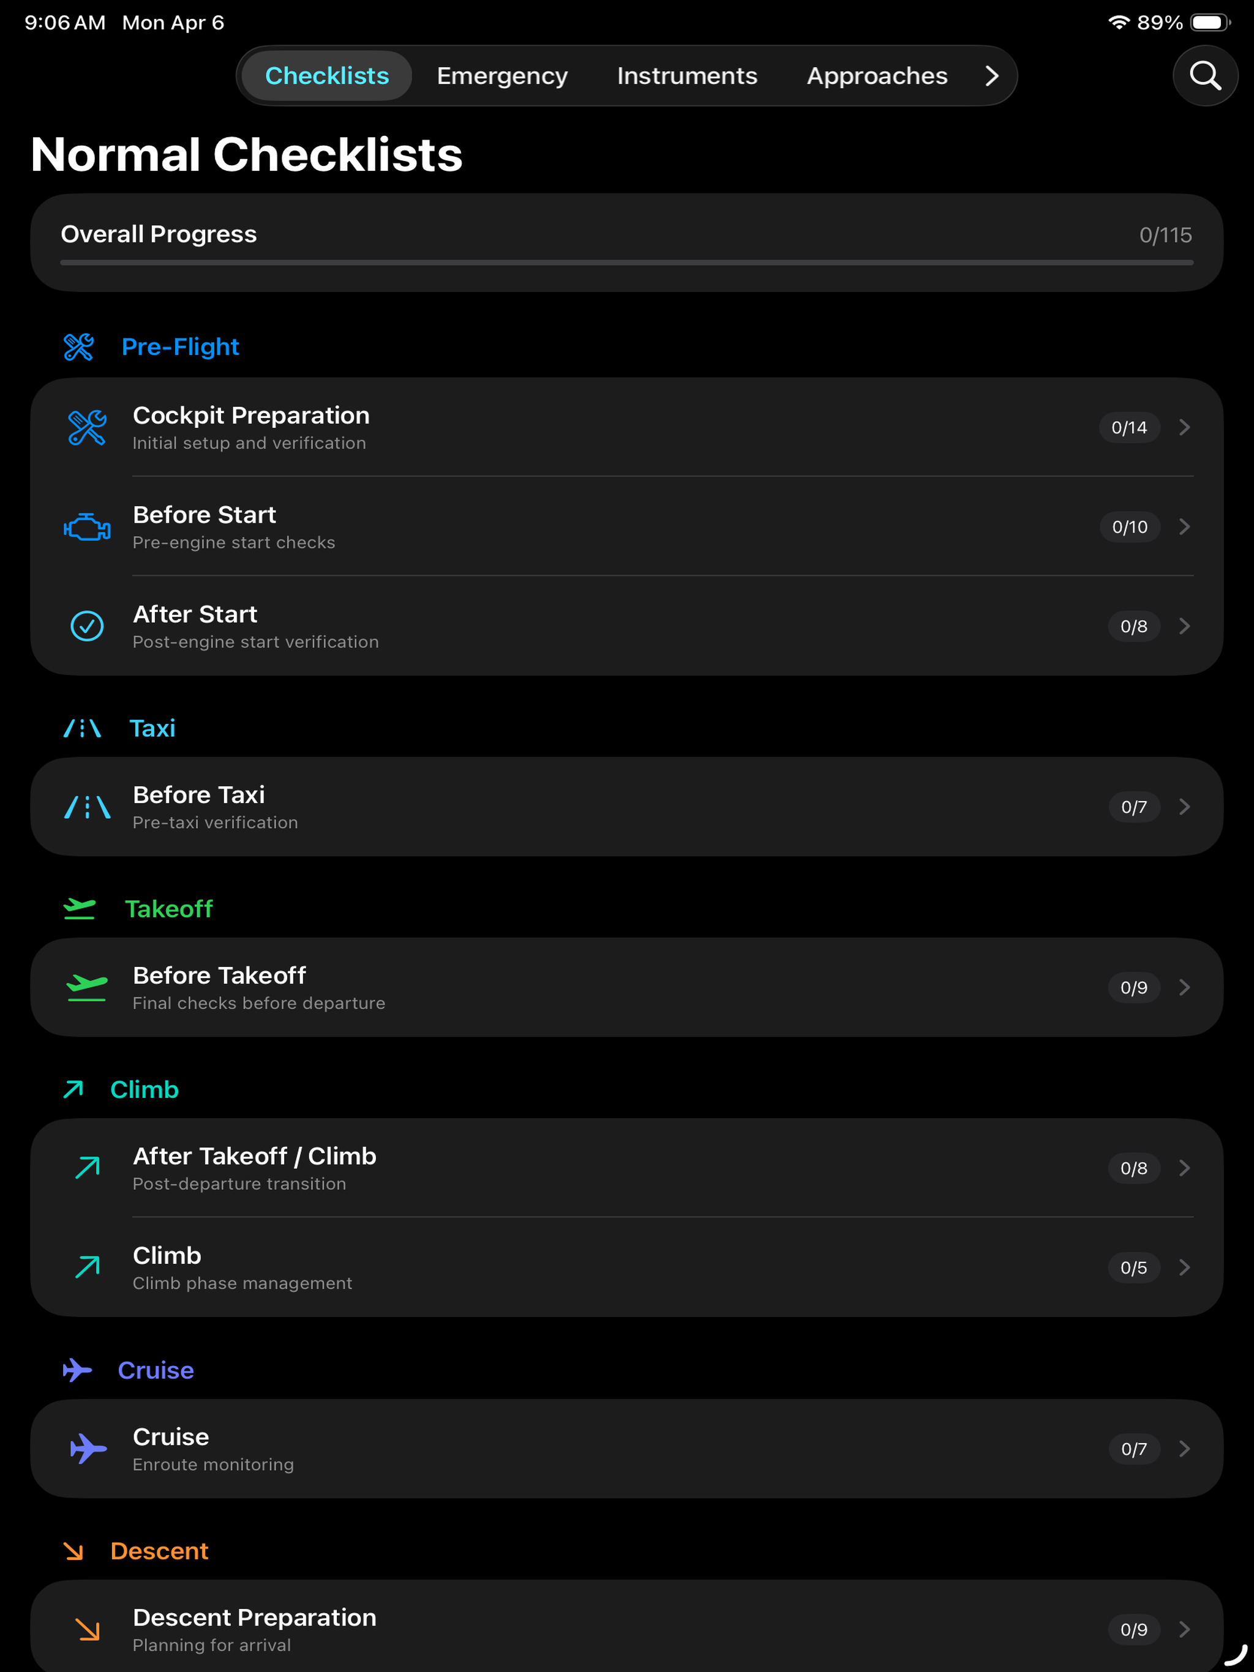This screenshot has width=1254, height=1672.
Task: Switch to the Instruments tab
Action: point(687,76)
